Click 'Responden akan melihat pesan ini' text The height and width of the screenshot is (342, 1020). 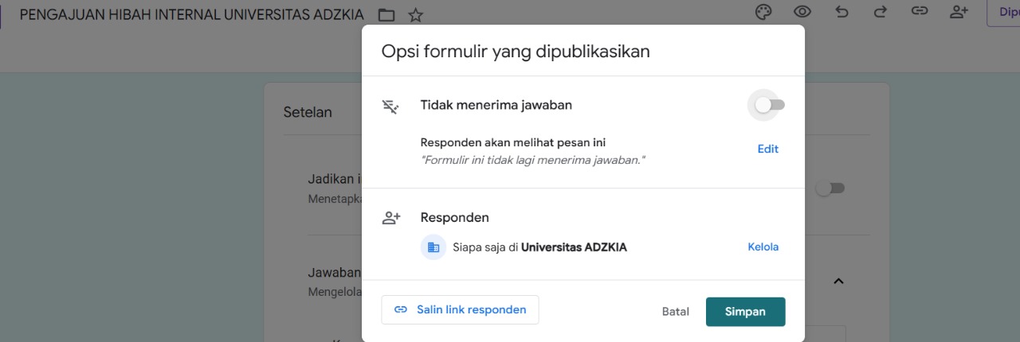coord(513,143)
